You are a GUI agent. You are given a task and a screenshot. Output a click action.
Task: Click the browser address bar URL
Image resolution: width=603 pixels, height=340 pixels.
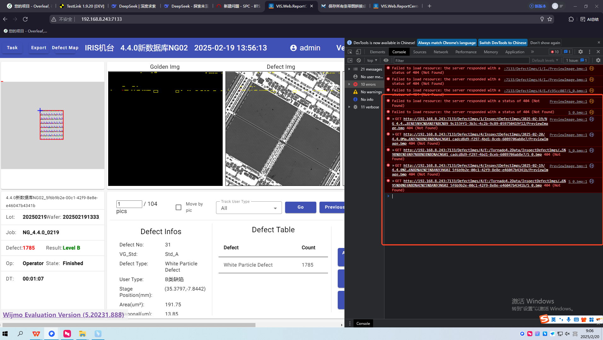[x=102, y=19]
